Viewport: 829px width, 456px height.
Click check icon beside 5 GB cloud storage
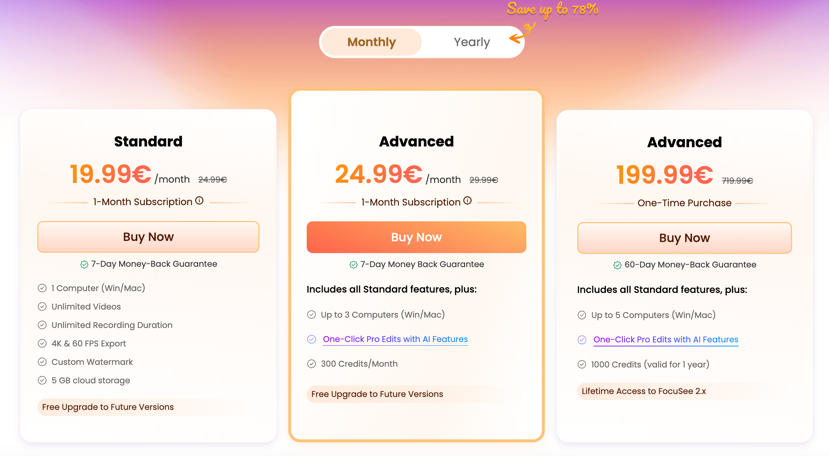tap(42, 380)
